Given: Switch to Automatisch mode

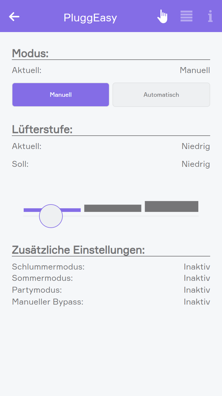Looking at the screenshot, I should point(161,95).
